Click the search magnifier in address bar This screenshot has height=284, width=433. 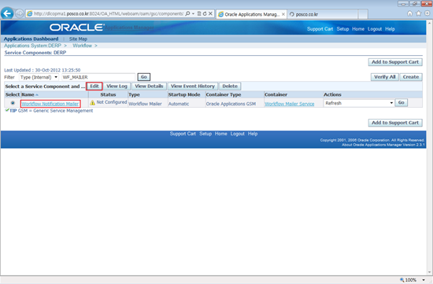pyautogui.click(x=188, y=13)
